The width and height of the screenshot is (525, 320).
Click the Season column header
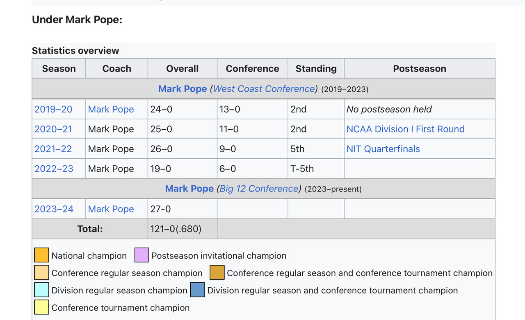[x=59, y=69]
